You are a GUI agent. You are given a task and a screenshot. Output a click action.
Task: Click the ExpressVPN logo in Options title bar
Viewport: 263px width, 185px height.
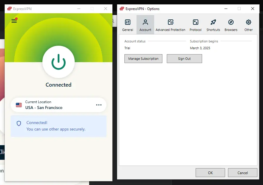pos(122,9)
